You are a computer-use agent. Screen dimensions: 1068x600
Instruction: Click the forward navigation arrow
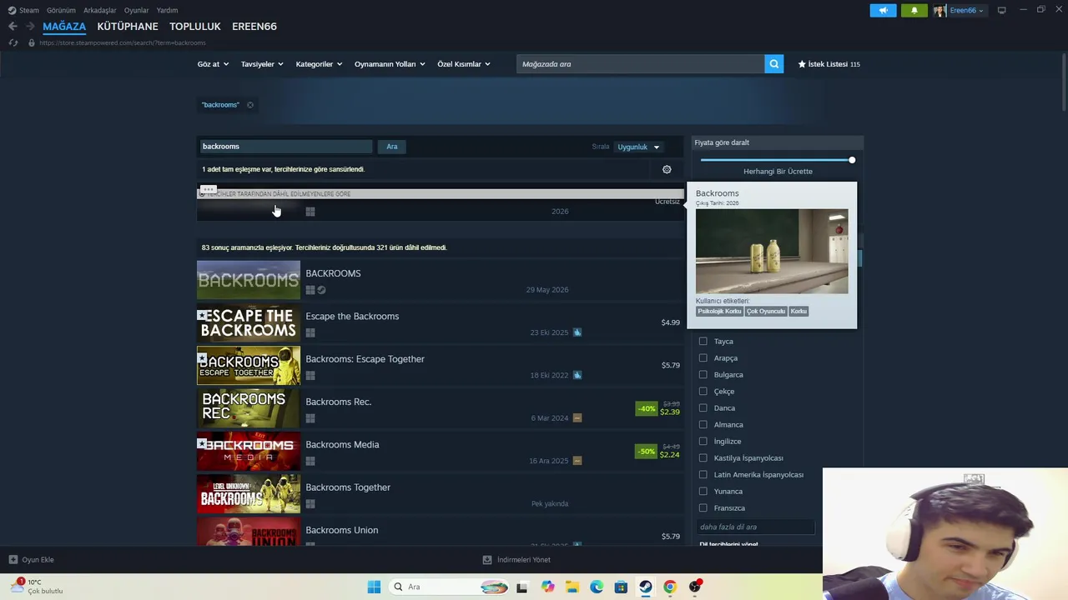pos(30,27)
